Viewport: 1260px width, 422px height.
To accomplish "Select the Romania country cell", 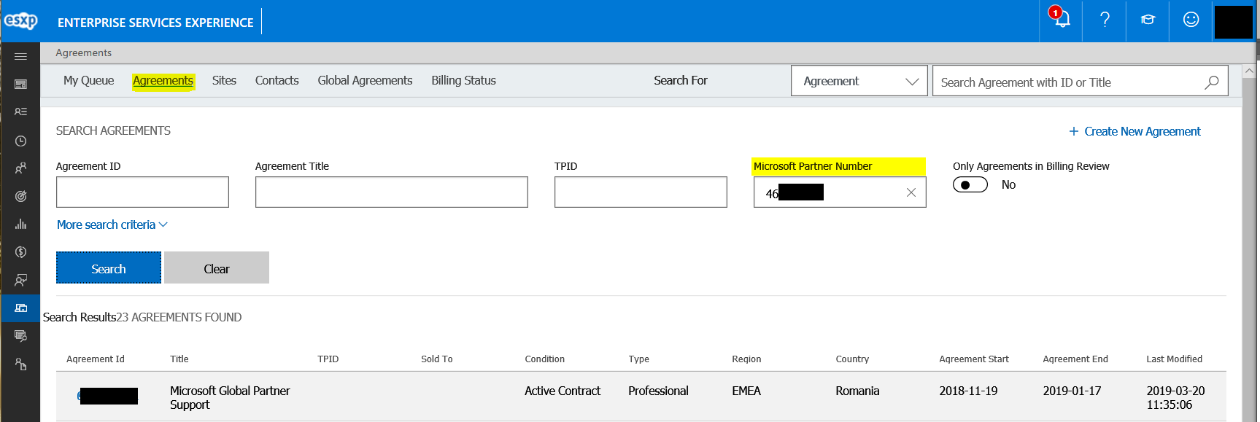I will click(857, 391).
